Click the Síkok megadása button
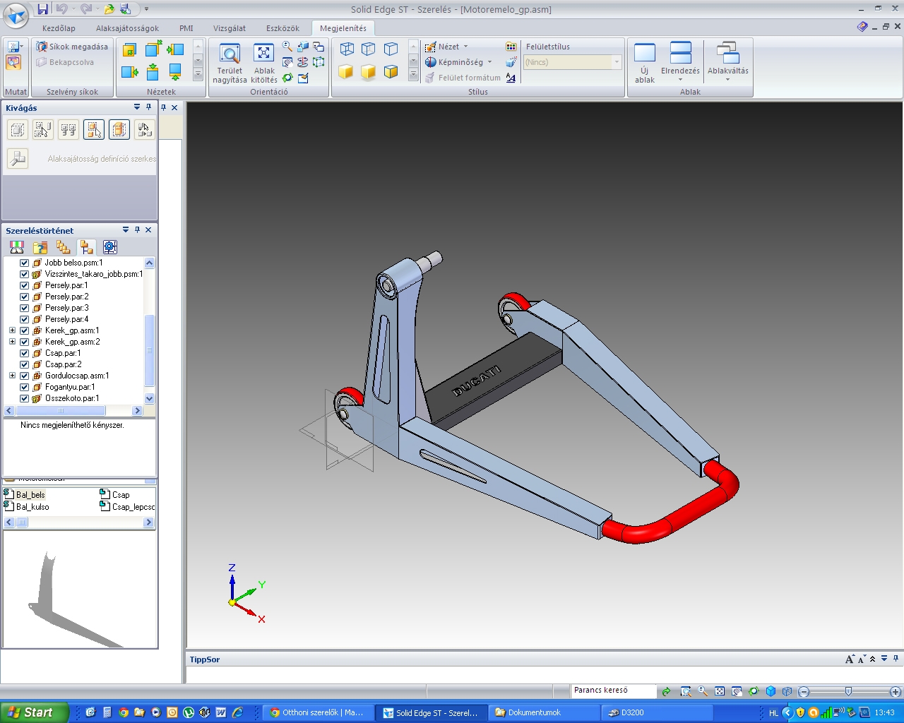The height and width of the screenshot is (723, 904). (73, 47)
